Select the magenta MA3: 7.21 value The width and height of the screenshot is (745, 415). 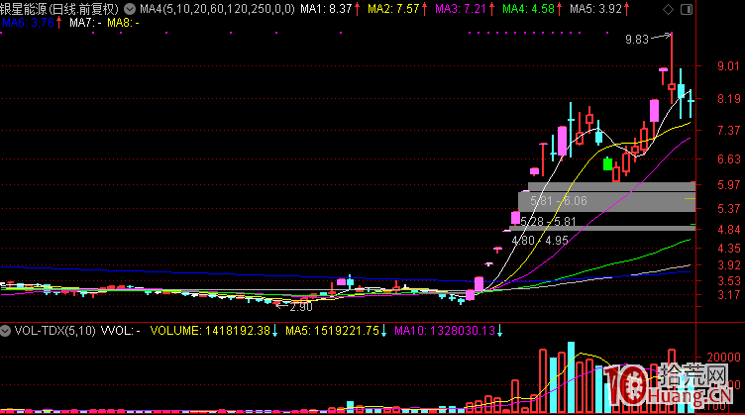pos(461,9)
